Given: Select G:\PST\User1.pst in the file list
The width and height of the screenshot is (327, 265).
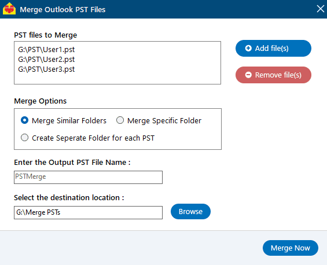Looking at the screenshot, I should click(x=46, y=50).
